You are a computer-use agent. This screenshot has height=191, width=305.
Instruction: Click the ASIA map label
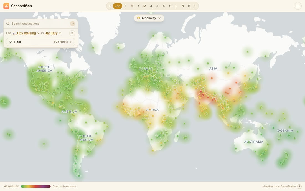213,69
